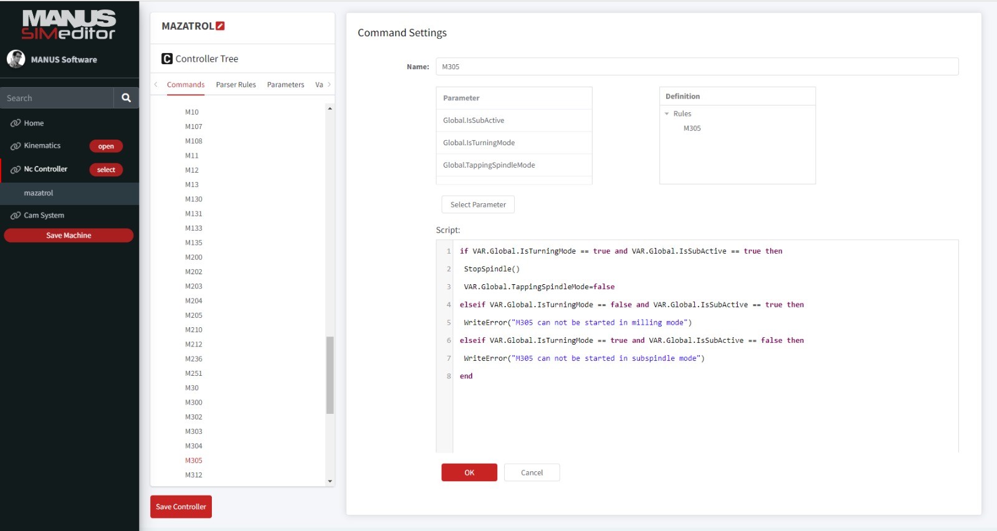Image resolution: width=997 pixels, height=531 pixels.
Task: Switch to the Parser Rules tab
Action: point(236,85)
